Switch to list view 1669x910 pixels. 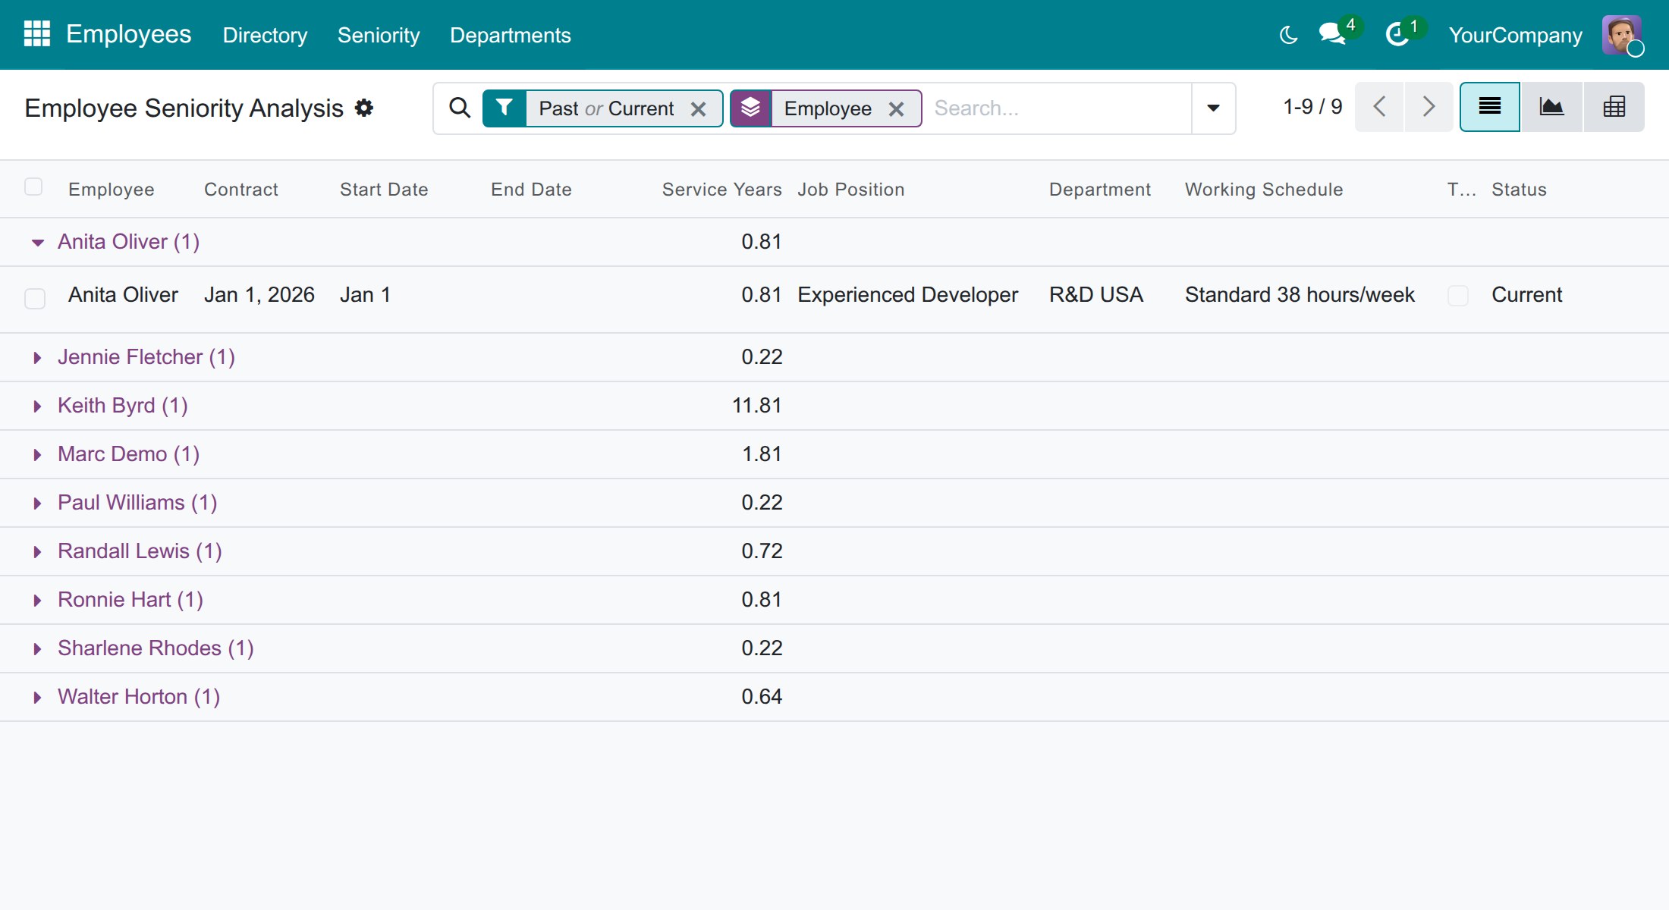(x=1490, y=107)
